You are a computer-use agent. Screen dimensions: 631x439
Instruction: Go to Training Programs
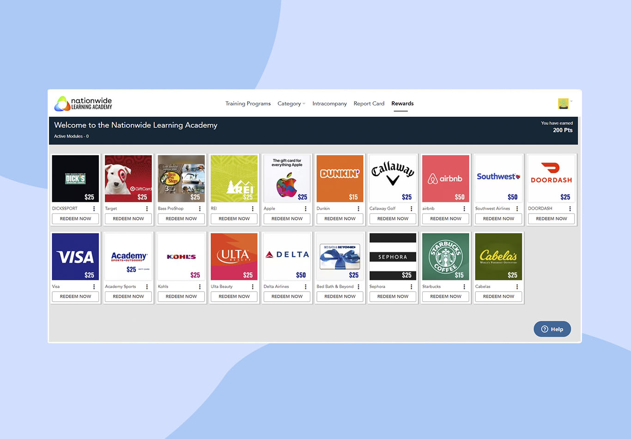(248, 104)
